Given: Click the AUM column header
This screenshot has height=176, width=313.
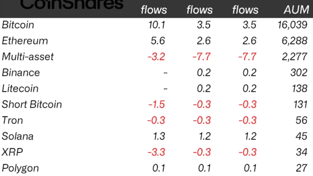Looking at the screenshot, I should [x=296, y=10].
